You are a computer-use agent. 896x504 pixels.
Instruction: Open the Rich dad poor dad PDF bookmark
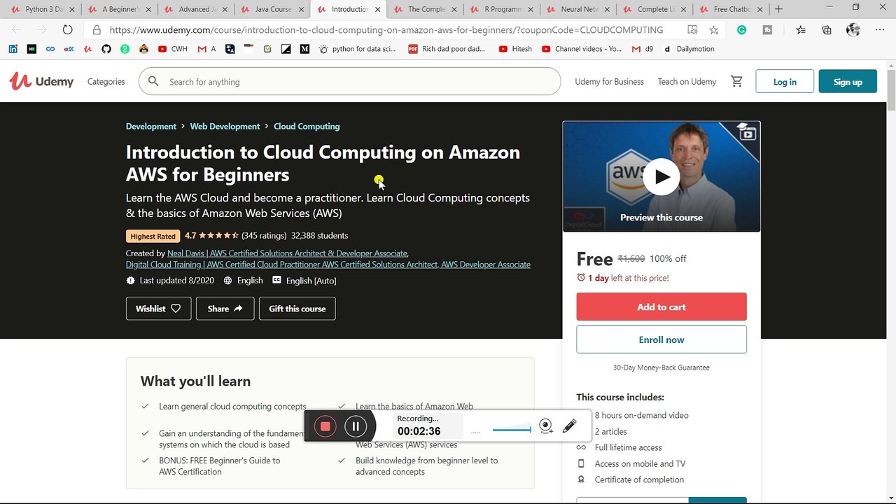pos(446,49)
